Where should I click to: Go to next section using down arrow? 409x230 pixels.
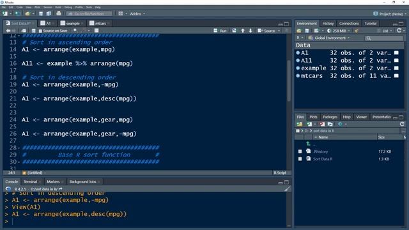251,31
